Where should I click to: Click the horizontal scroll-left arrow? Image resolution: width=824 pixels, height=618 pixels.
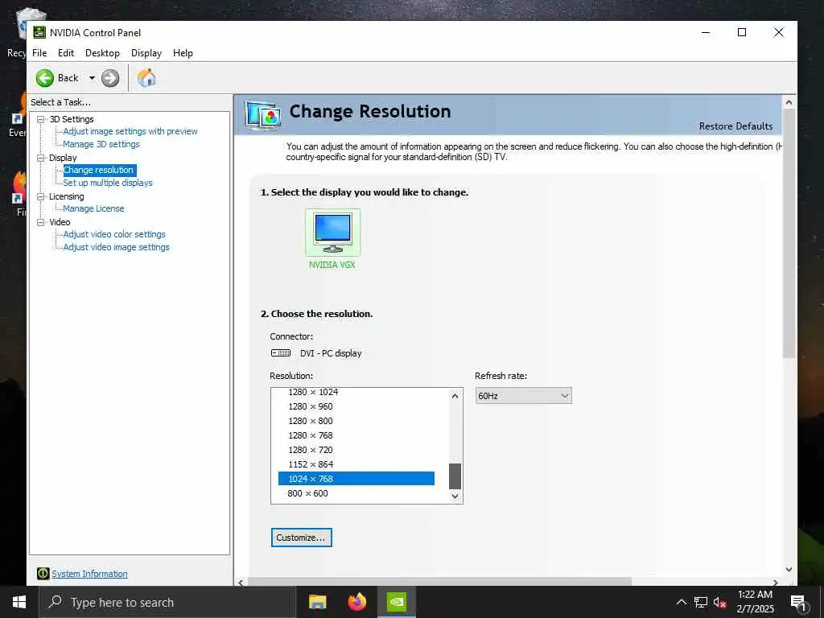pos(241,583)
